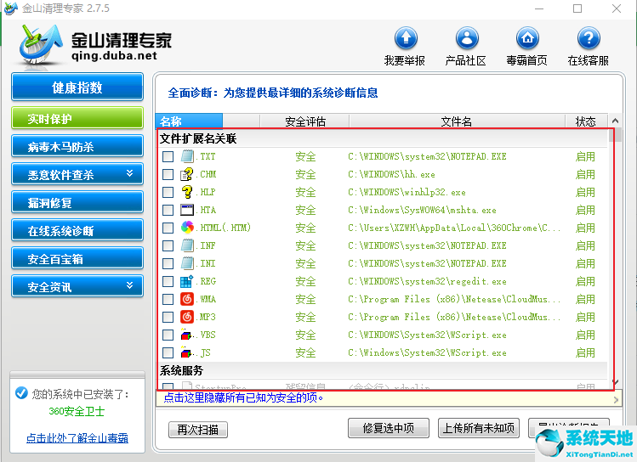Switch to 实时保护 section

tap(77, 118)
